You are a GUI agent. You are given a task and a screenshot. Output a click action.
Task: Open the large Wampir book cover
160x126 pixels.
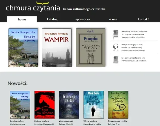57,48
